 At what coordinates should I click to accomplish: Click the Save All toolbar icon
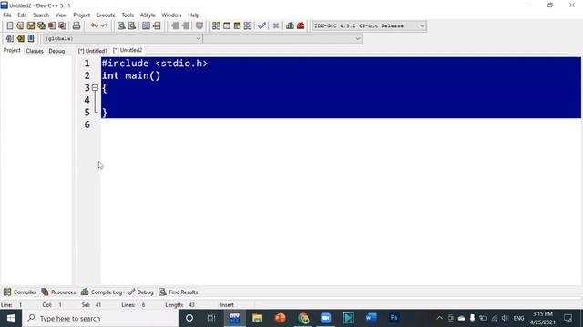click(41, 25)
